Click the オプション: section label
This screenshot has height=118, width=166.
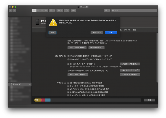click(61, 83)
